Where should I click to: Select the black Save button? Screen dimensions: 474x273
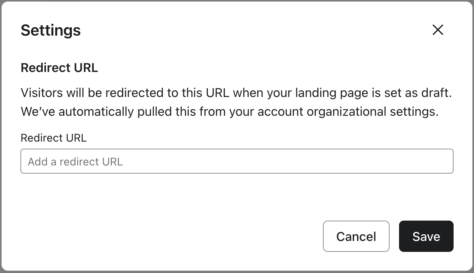point(426,236)
